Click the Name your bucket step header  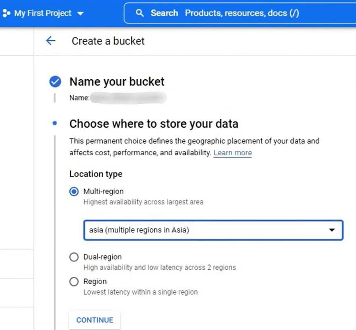click(x=117, y=81)
